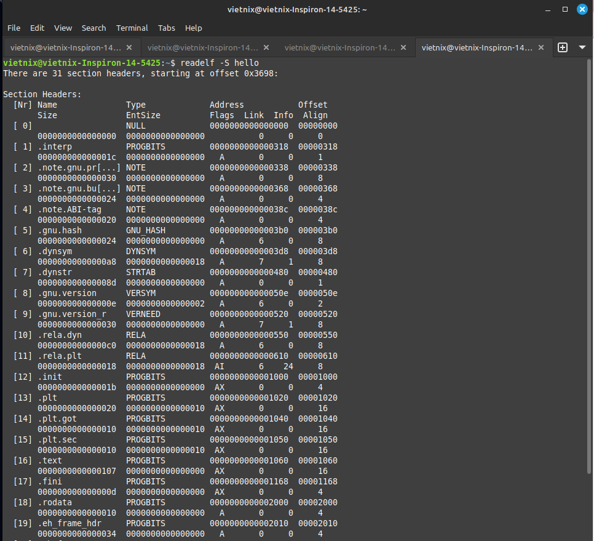
Task: Click the ".plt.got" section name
Action: click(57, 419)
